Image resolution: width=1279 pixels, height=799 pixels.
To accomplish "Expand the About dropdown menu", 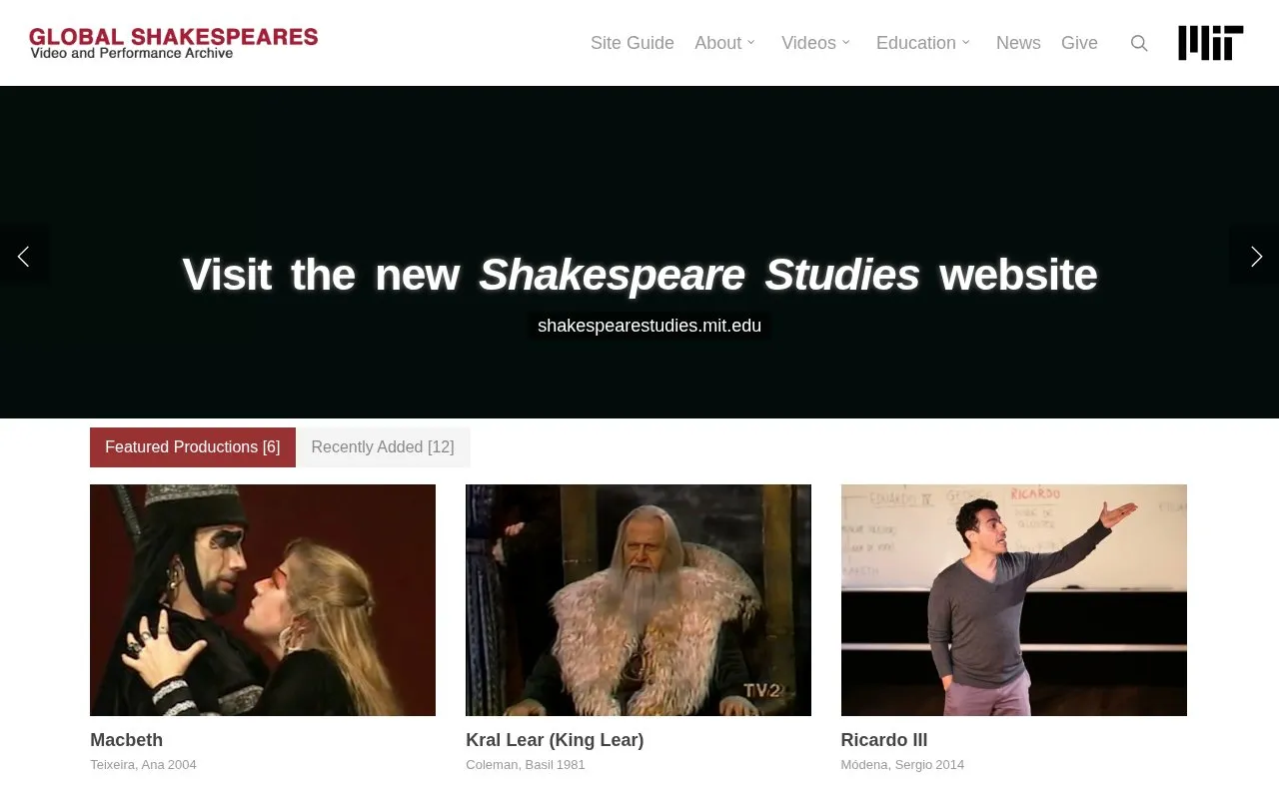I will pyautogui.click(x=725, y=43).
